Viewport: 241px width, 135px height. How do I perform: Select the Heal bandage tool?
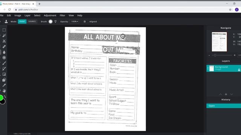4,46
